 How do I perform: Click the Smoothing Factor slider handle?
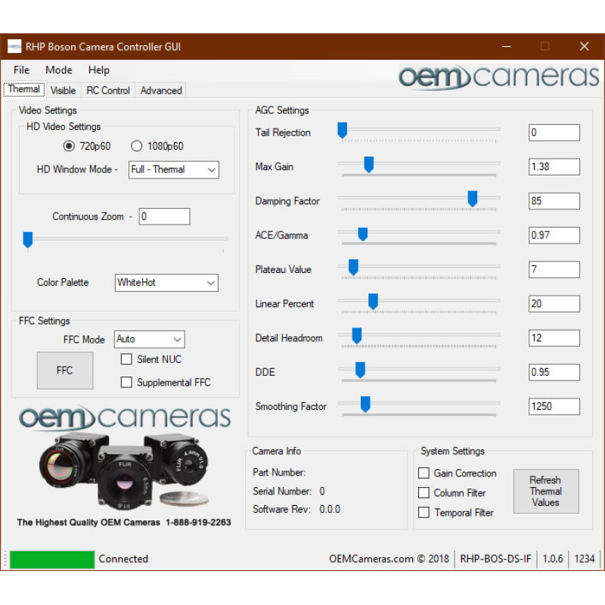coord(365,405)
